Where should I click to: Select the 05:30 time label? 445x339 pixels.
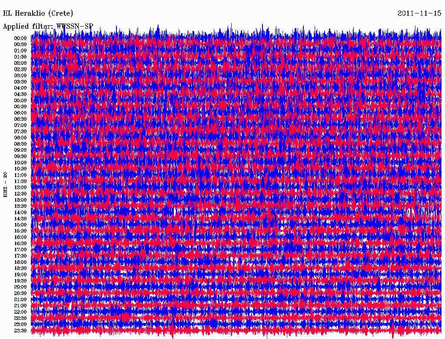(x=20, y=106)
